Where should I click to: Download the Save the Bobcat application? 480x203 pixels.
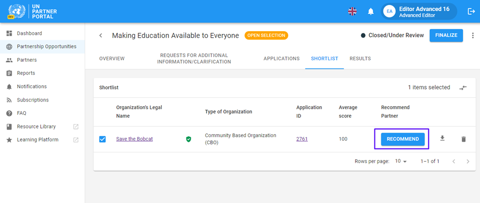coord(442,138)
